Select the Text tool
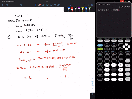The width and height of the screenshot is (132, 99). click(x=35, y=5)
